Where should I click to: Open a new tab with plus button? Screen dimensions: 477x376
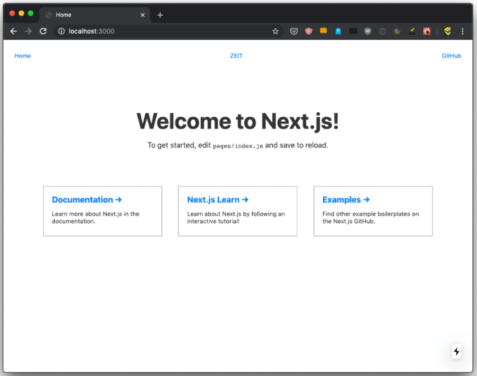pyautogui.click(x=160, y=15)
